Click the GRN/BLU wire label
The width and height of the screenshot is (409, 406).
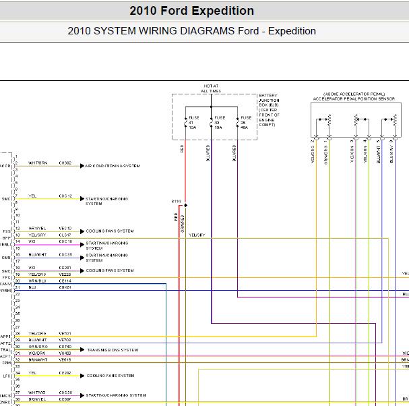click(37, 281)
